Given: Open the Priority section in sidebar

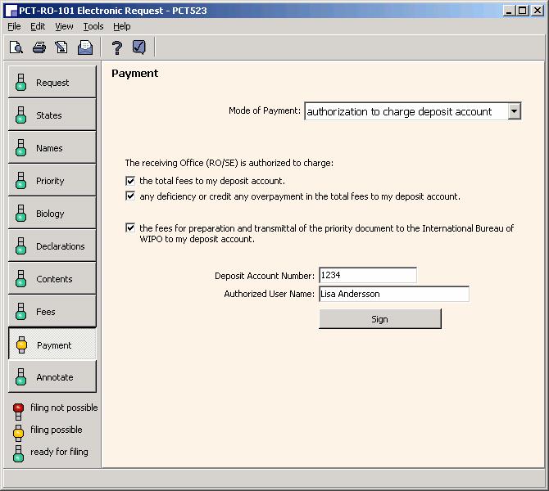Looking at the screenshot, I should [52, 181].
